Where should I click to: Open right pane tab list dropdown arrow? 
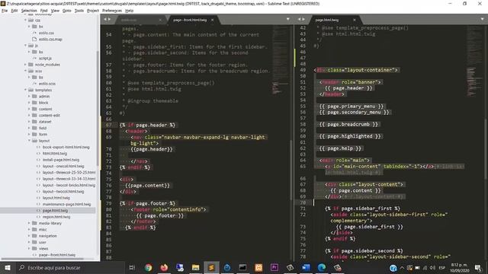[482, 19]
